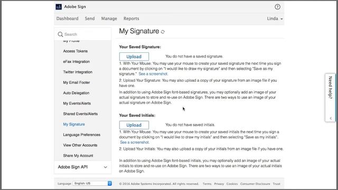Open the Language English: US dropdown
Screen dimensions: 338x190
92,183
